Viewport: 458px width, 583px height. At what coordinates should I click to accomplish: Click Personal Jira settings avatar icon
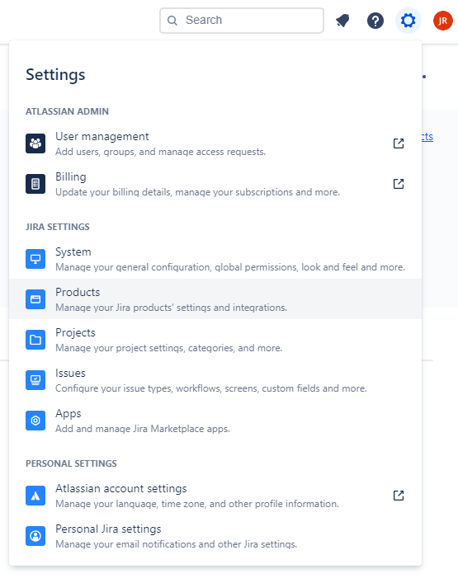[35, 536]
